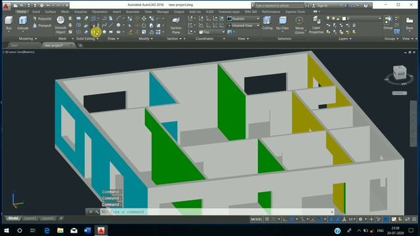Open the Insert ribbon tab
This screenshot has height=236, width=420.
point(117,12)
